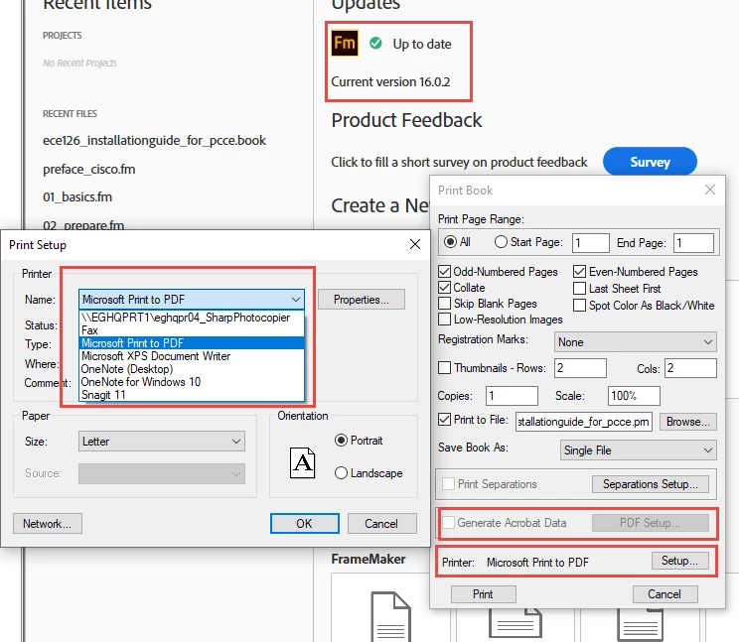Collapse the printer Name dropdown

pyautogui.click(x=192, y=300)
